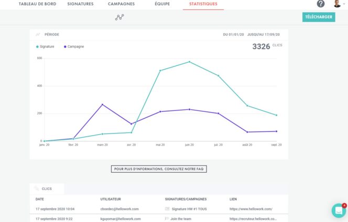Open the end date 17/09/20 picker
348x222 pixels.
(x=278, y=35)
